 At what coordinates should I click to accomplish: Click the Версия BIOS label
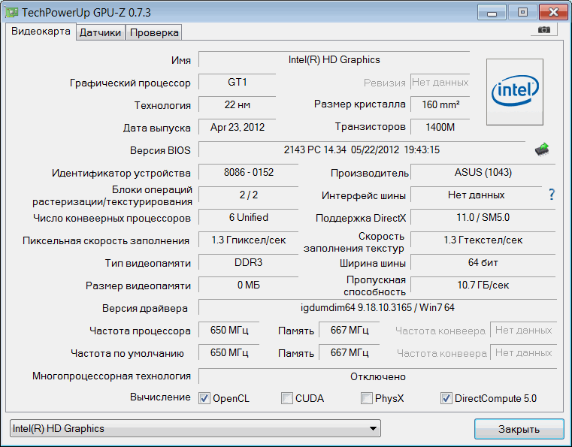[x=160, y=150]
